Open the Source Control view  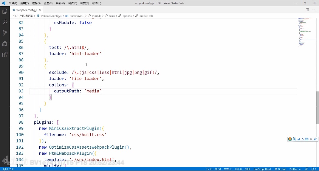pos(5,33)
